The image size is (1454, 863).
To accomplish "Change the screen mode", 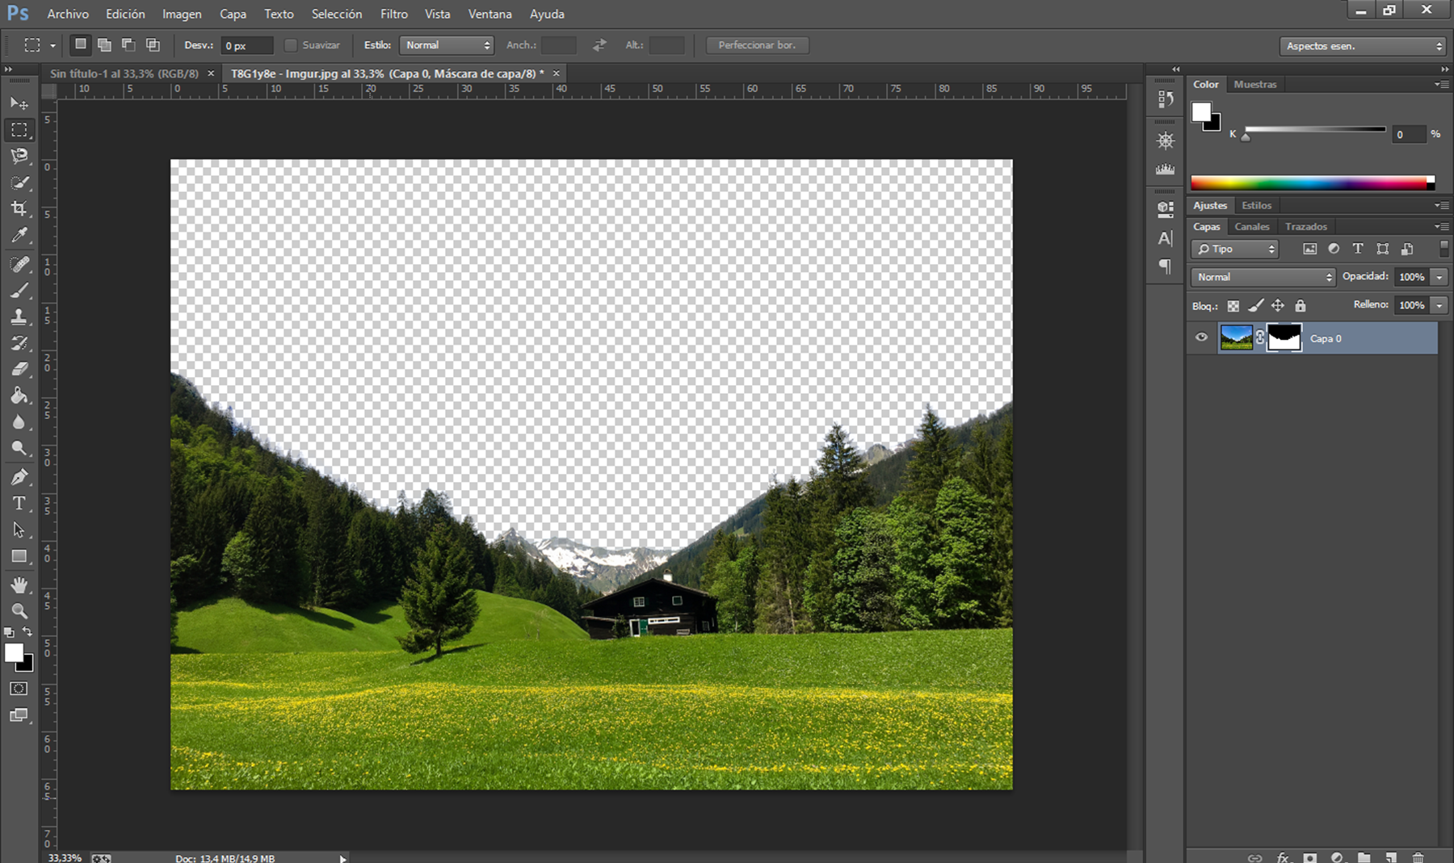I will [19, 715].
